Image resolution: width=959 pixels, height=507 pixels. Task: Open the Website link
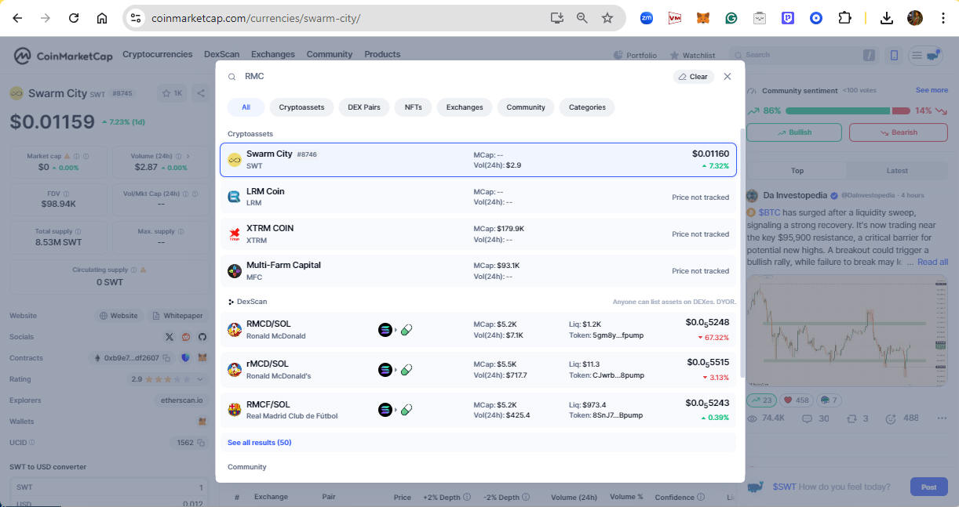click(x=119, y=316)
